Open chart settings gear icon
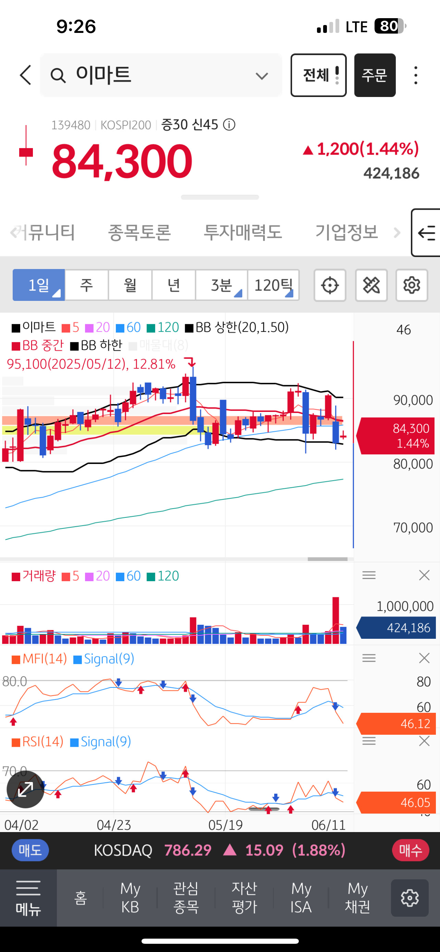 412,285
